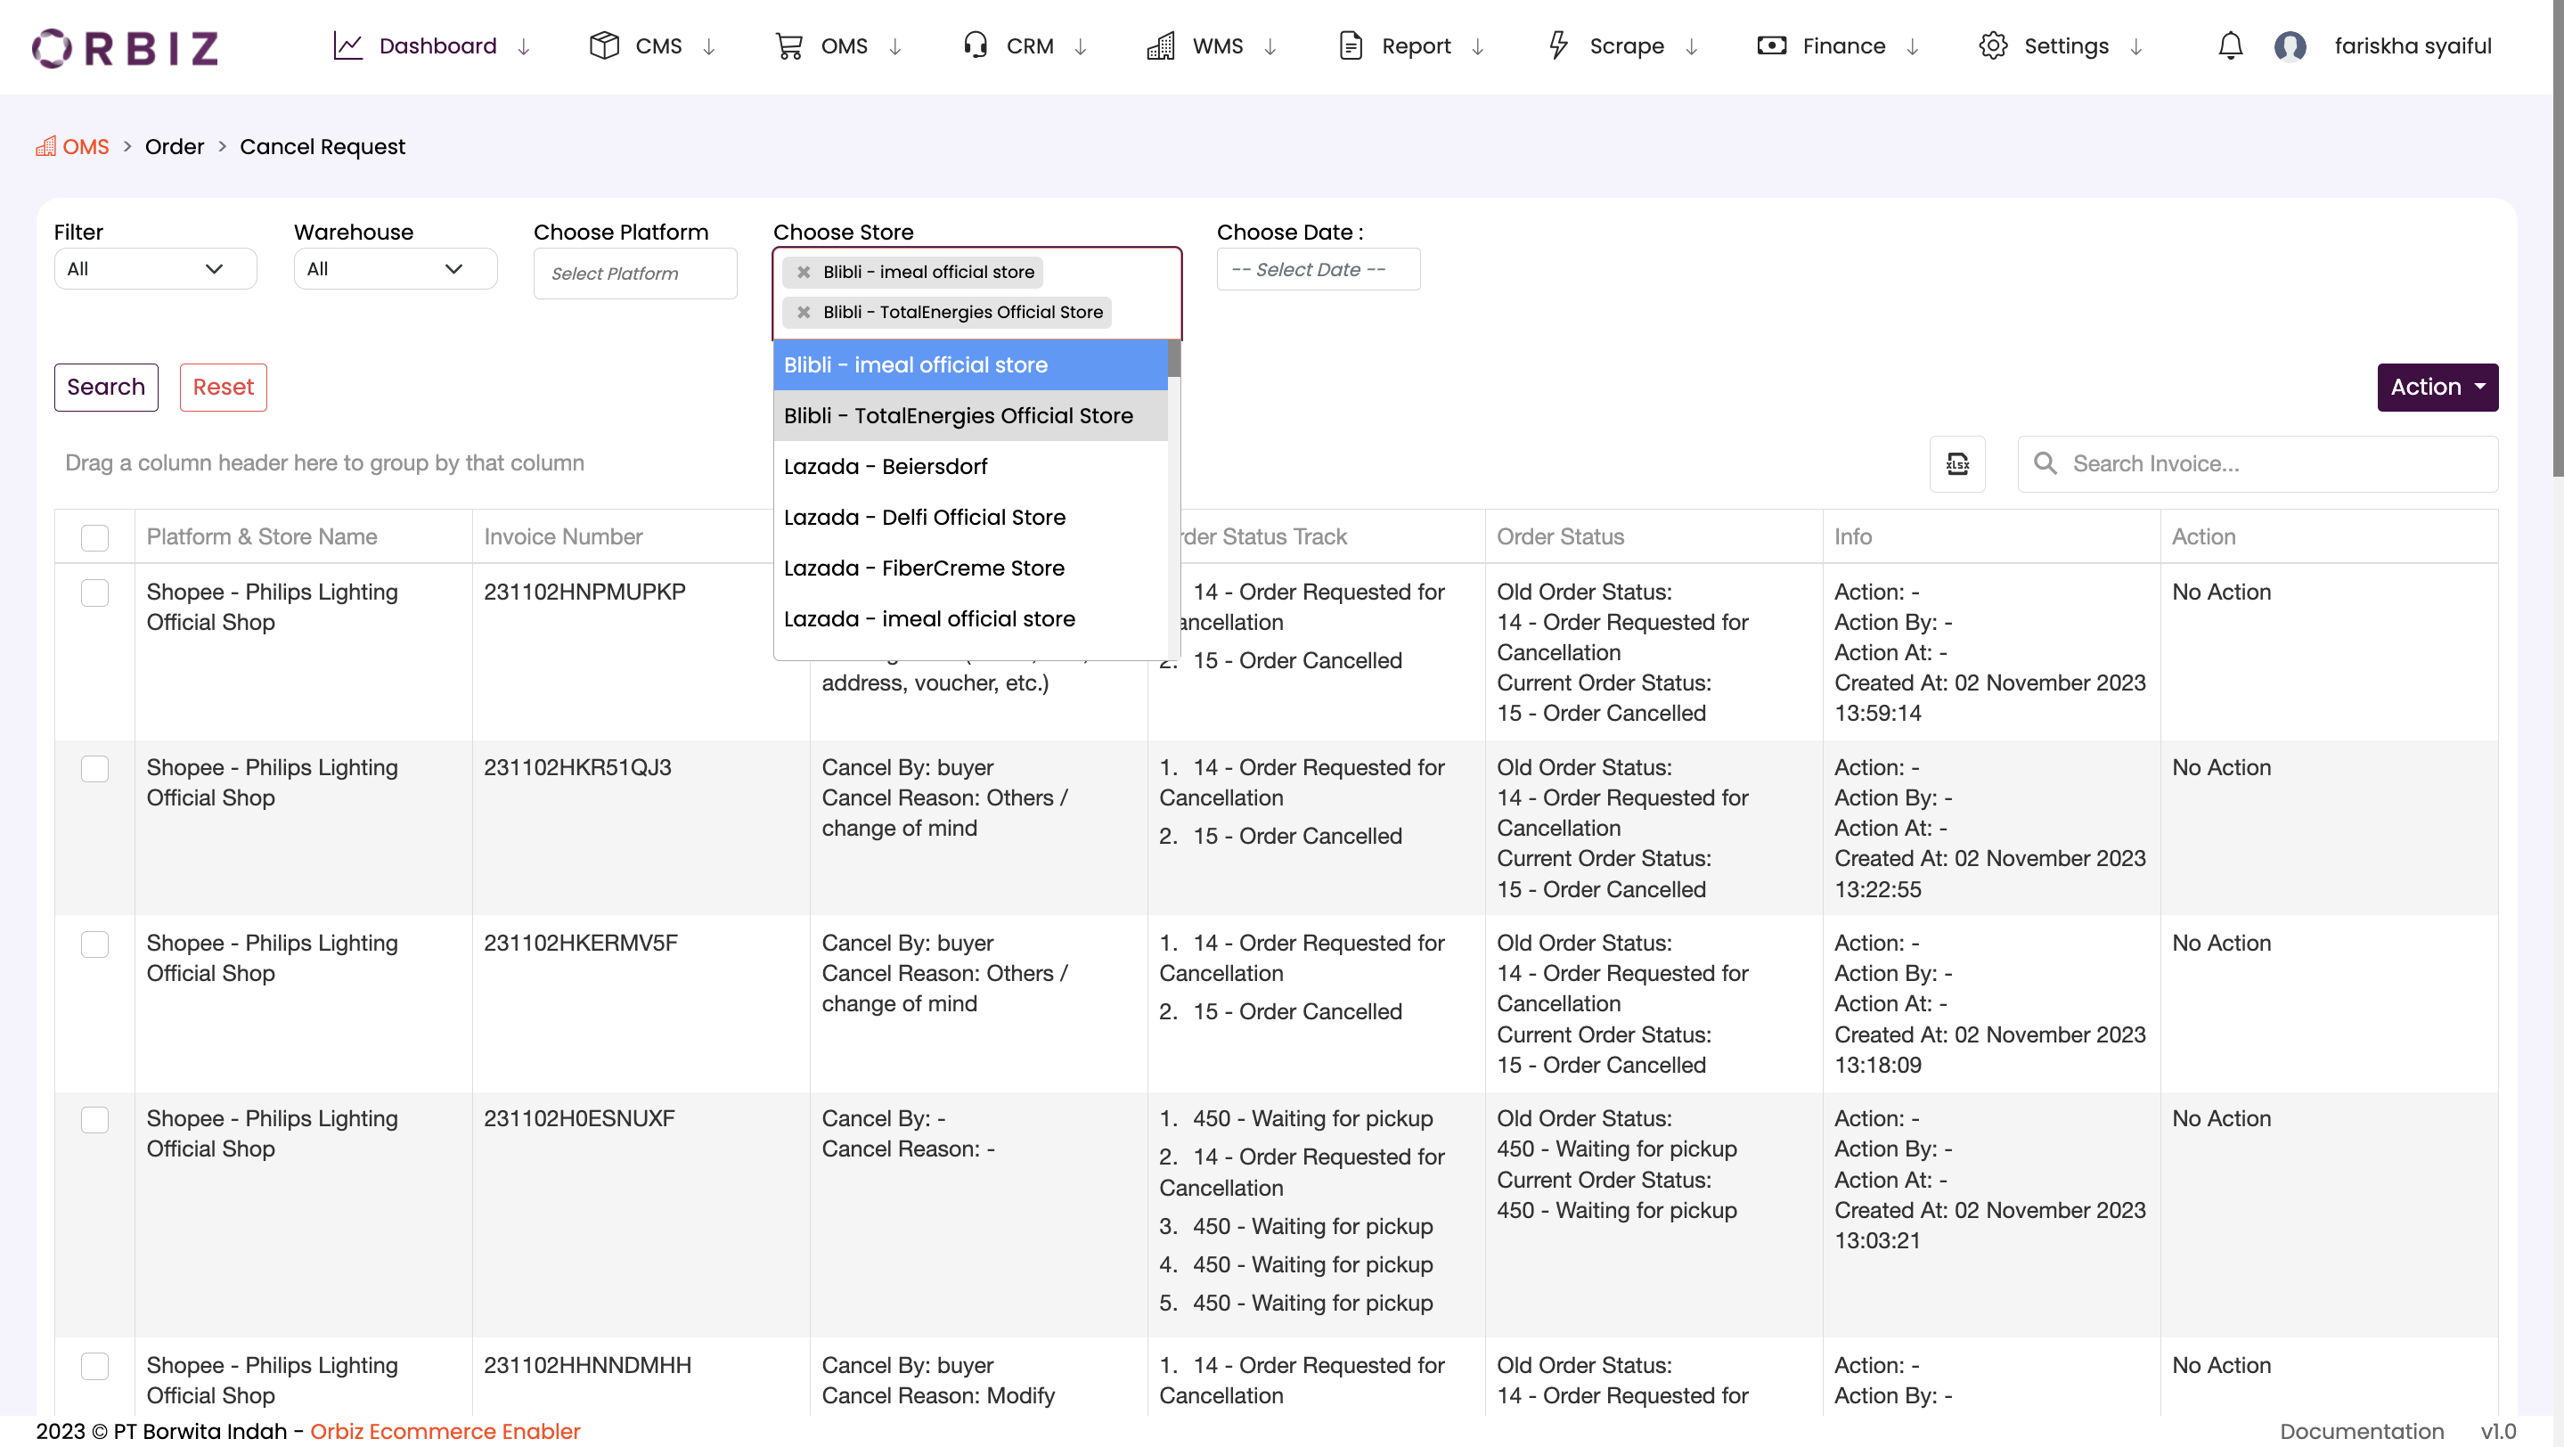
Task: Expand the WMS menu arrow
Action: coord(1270,46)
